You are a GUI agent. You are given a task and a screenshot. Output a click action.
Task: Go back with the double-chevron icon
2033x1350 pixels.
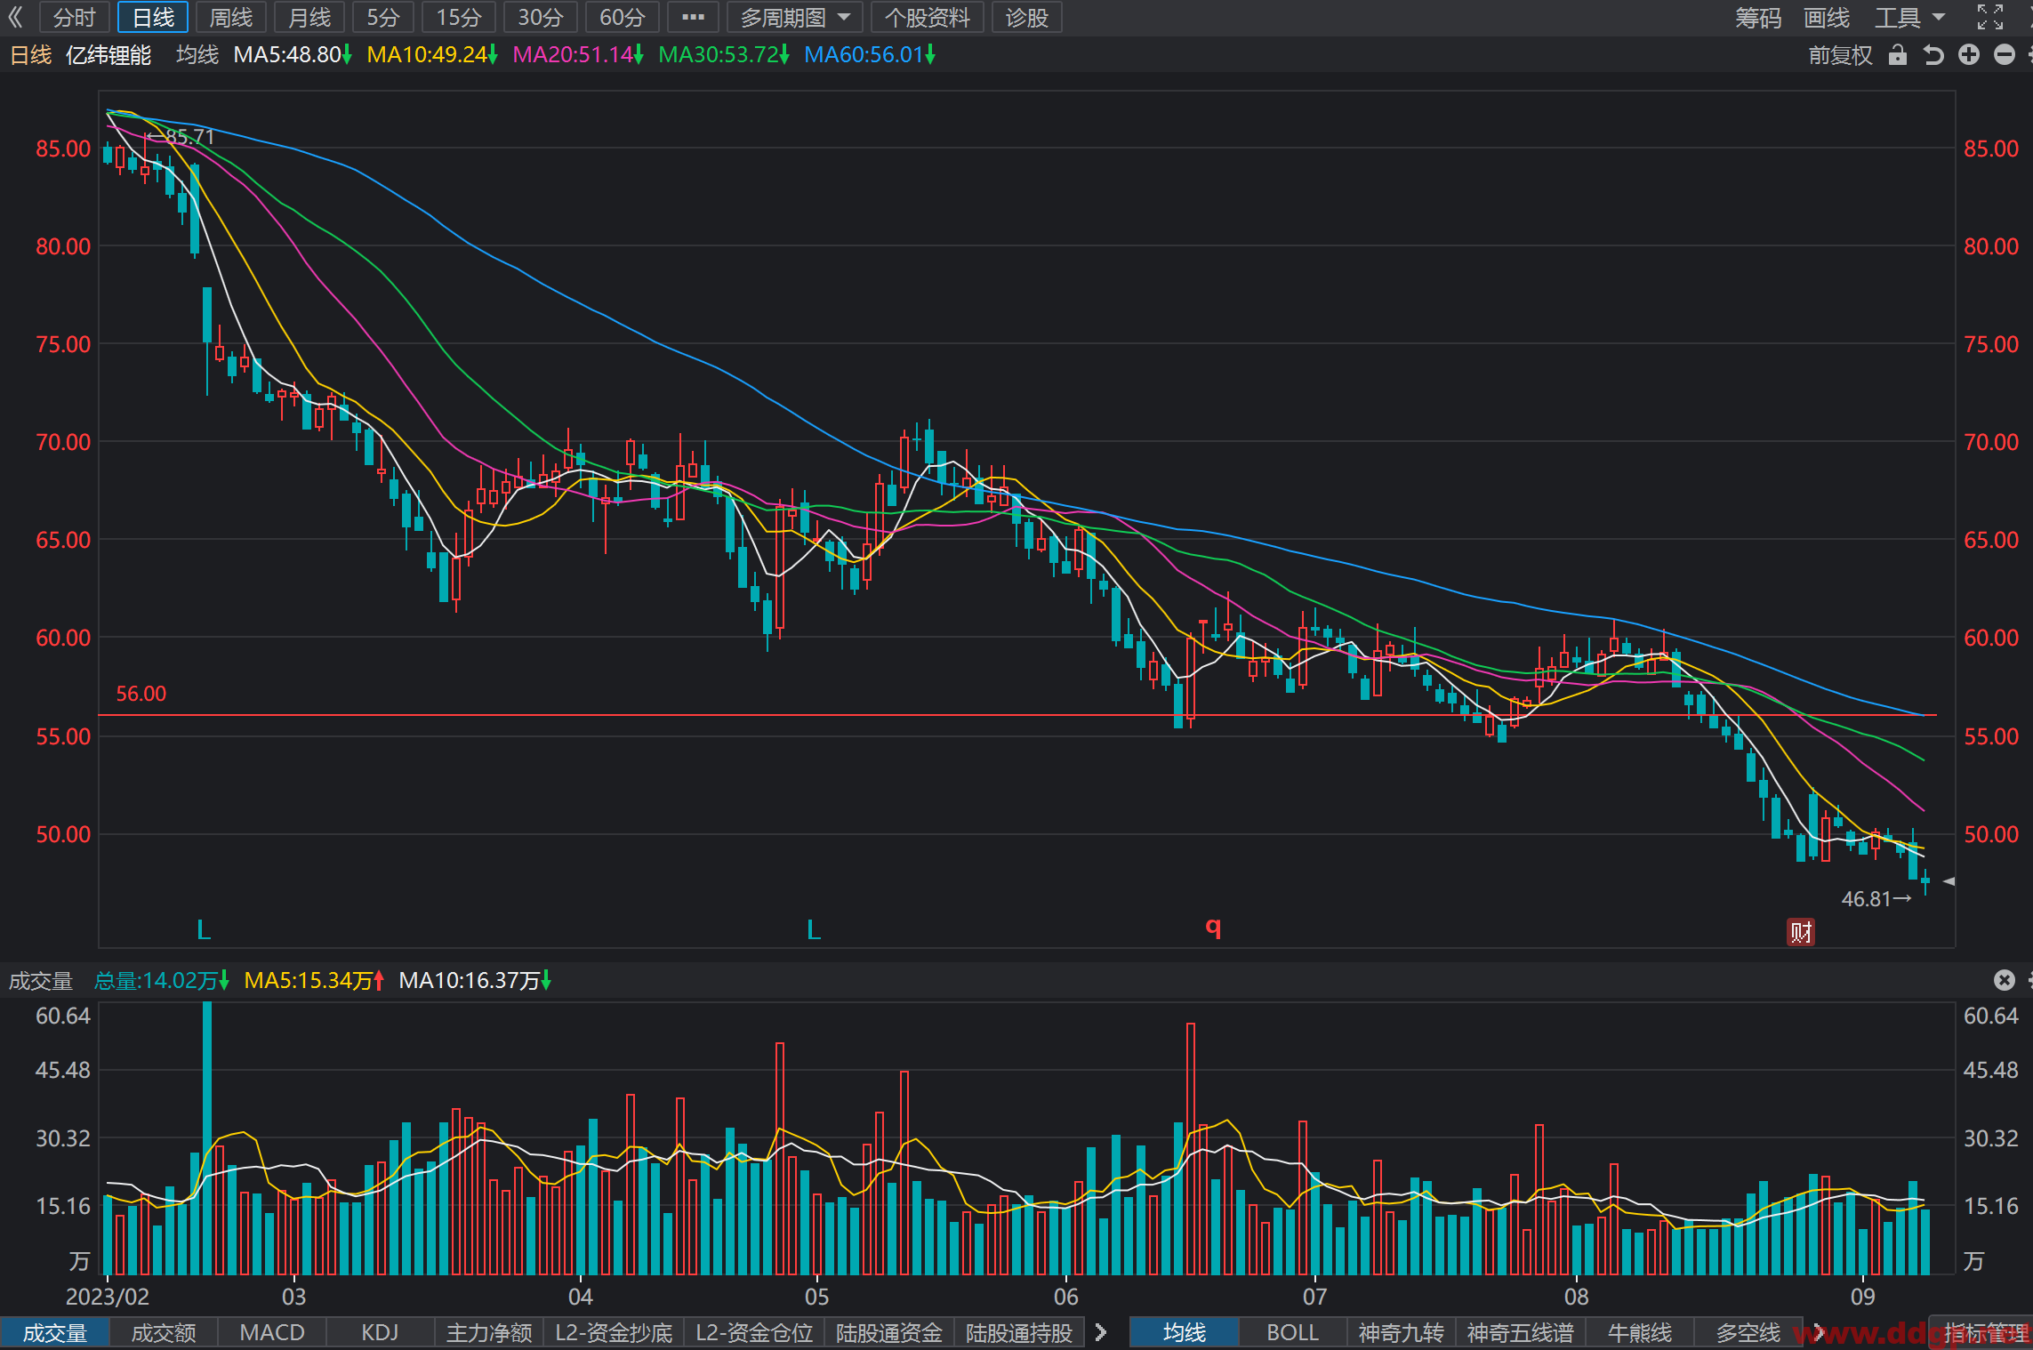pyautogui.click(x=16, y=17)
